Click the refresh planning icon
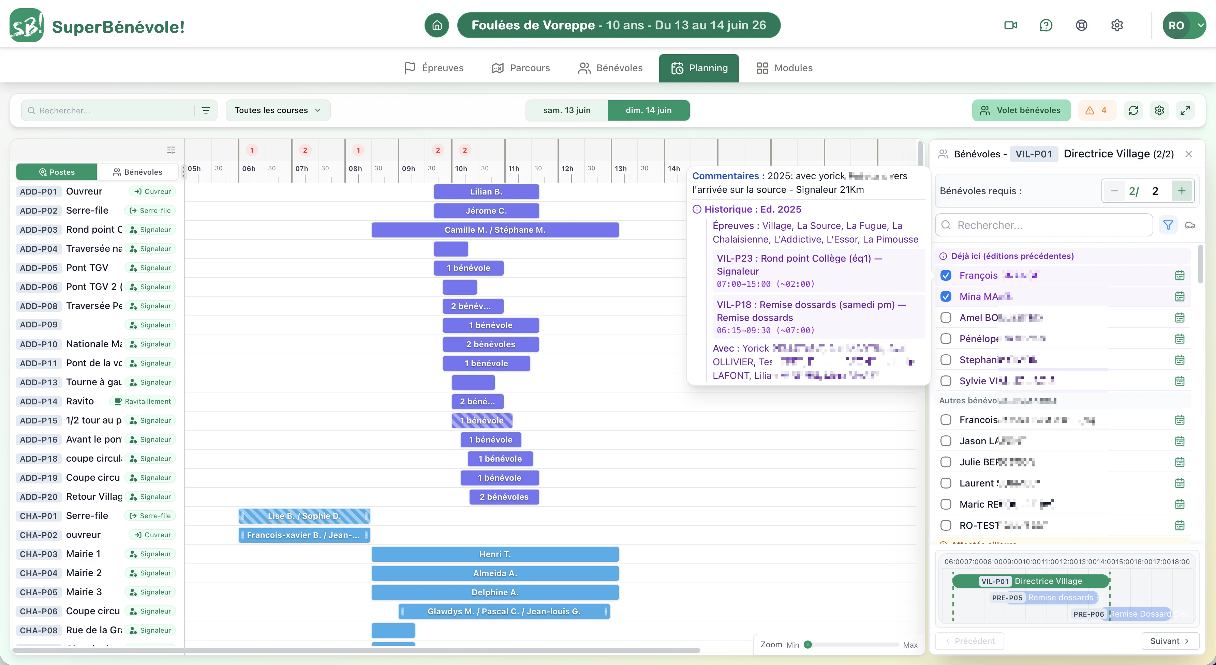1216x665 pixels. 1133,110
